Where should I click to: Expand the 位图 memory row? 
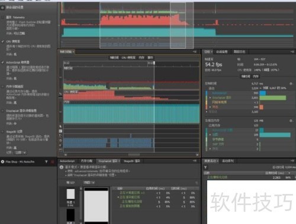tap(210, 135)
